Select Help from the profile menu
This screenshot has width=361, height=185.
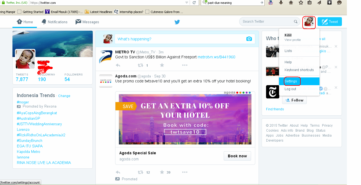[x=288, y=62]
